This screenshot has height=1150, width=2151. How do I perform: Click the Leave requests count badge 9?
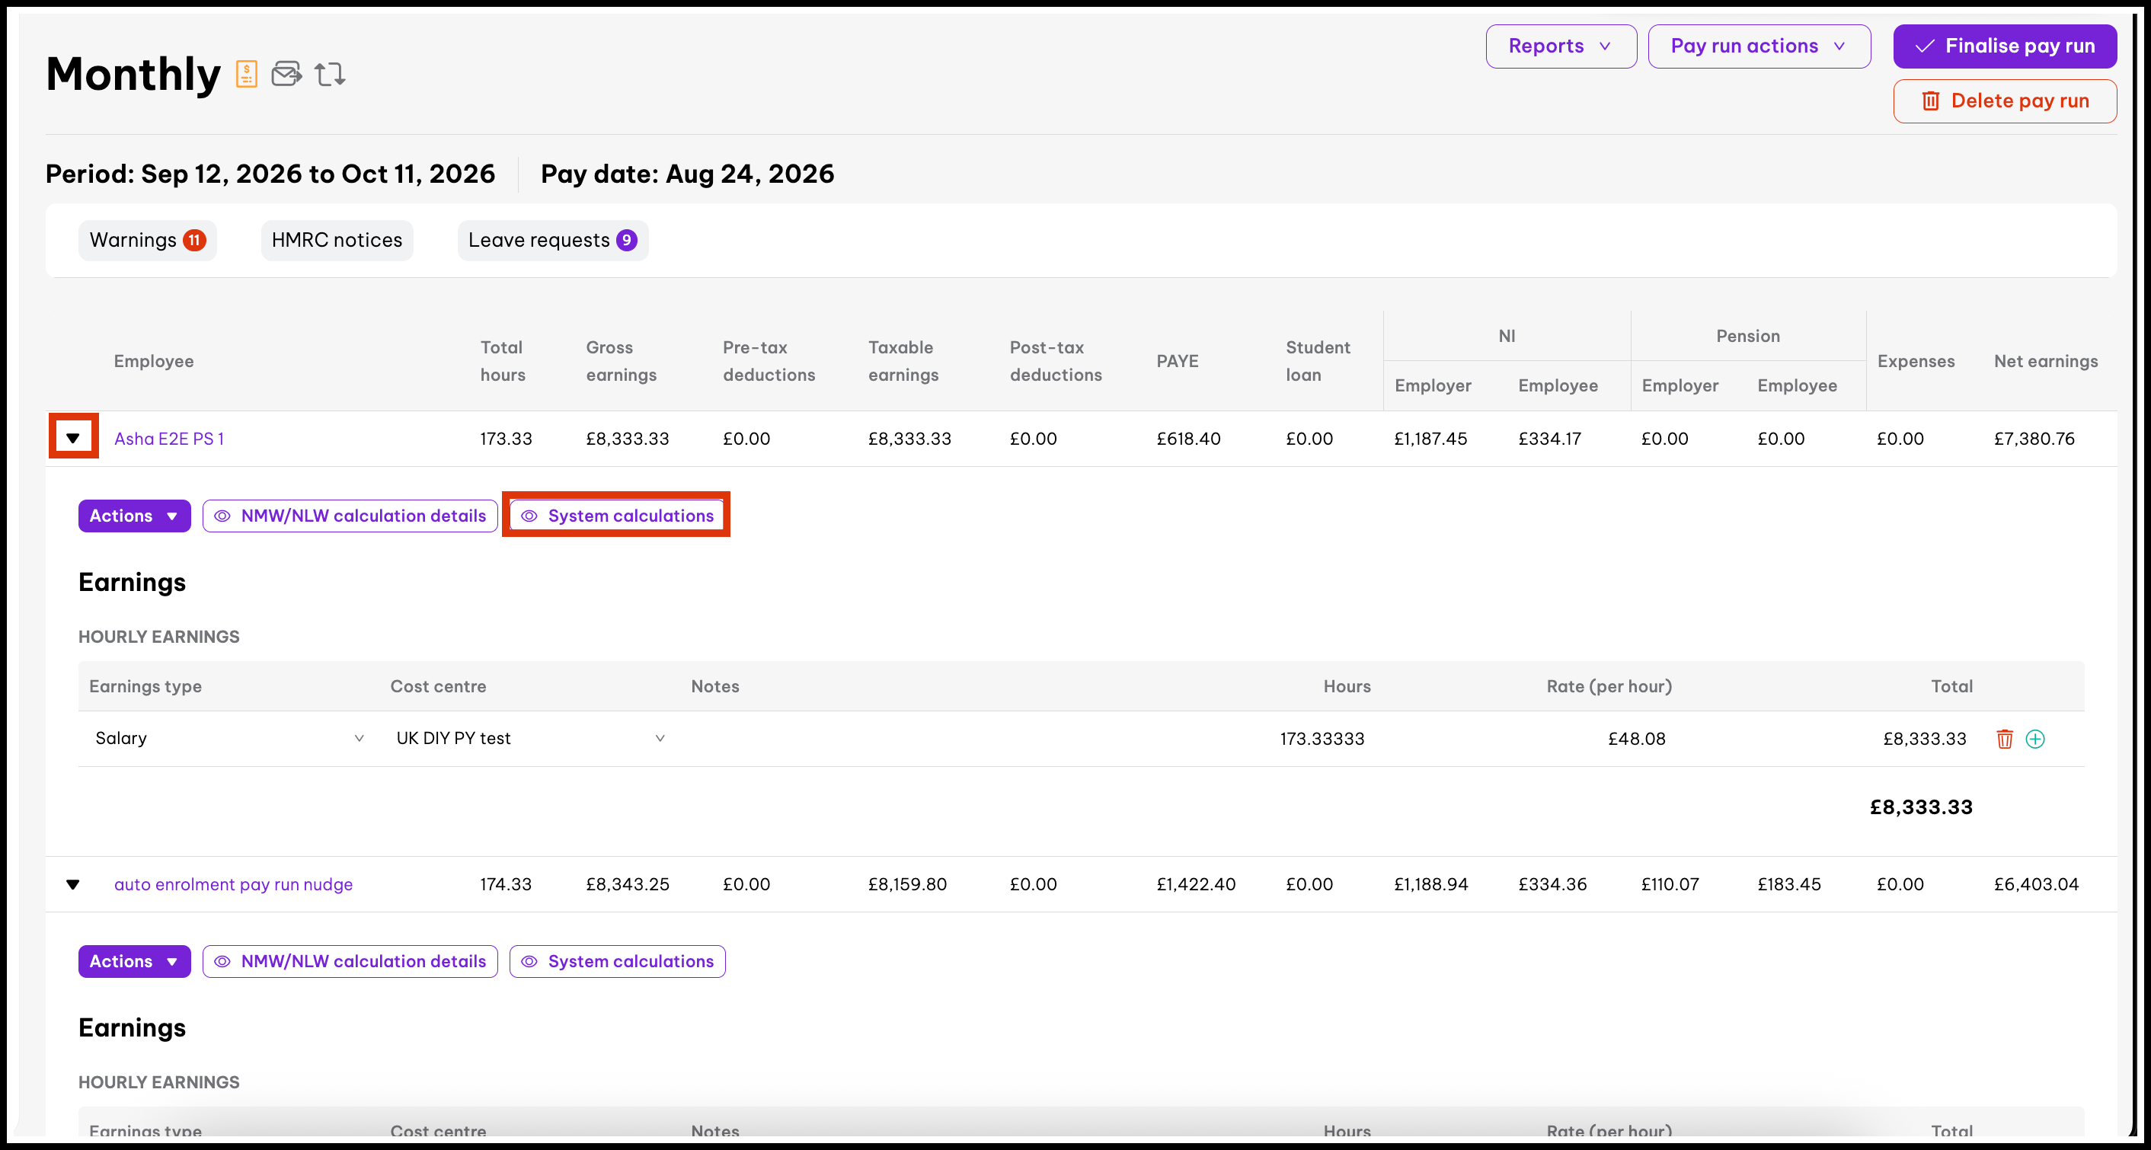[626, 241]
